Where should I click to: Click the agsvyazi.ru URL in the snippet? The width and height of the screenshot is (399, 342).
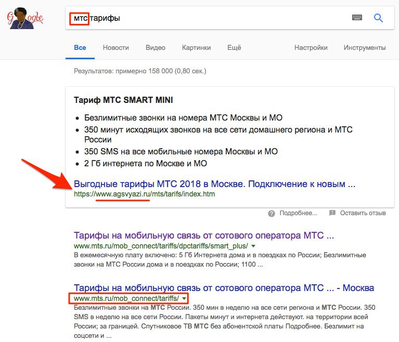144,194
